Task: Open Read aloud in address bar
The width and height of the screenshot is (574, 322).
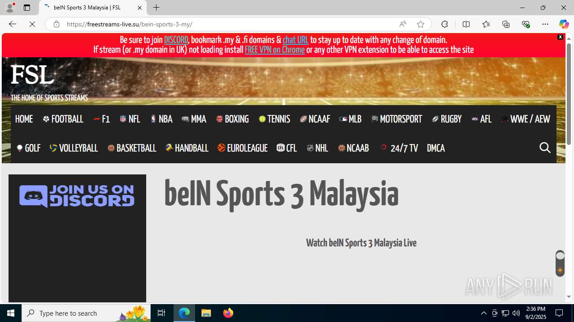Action: pos(403,24)
